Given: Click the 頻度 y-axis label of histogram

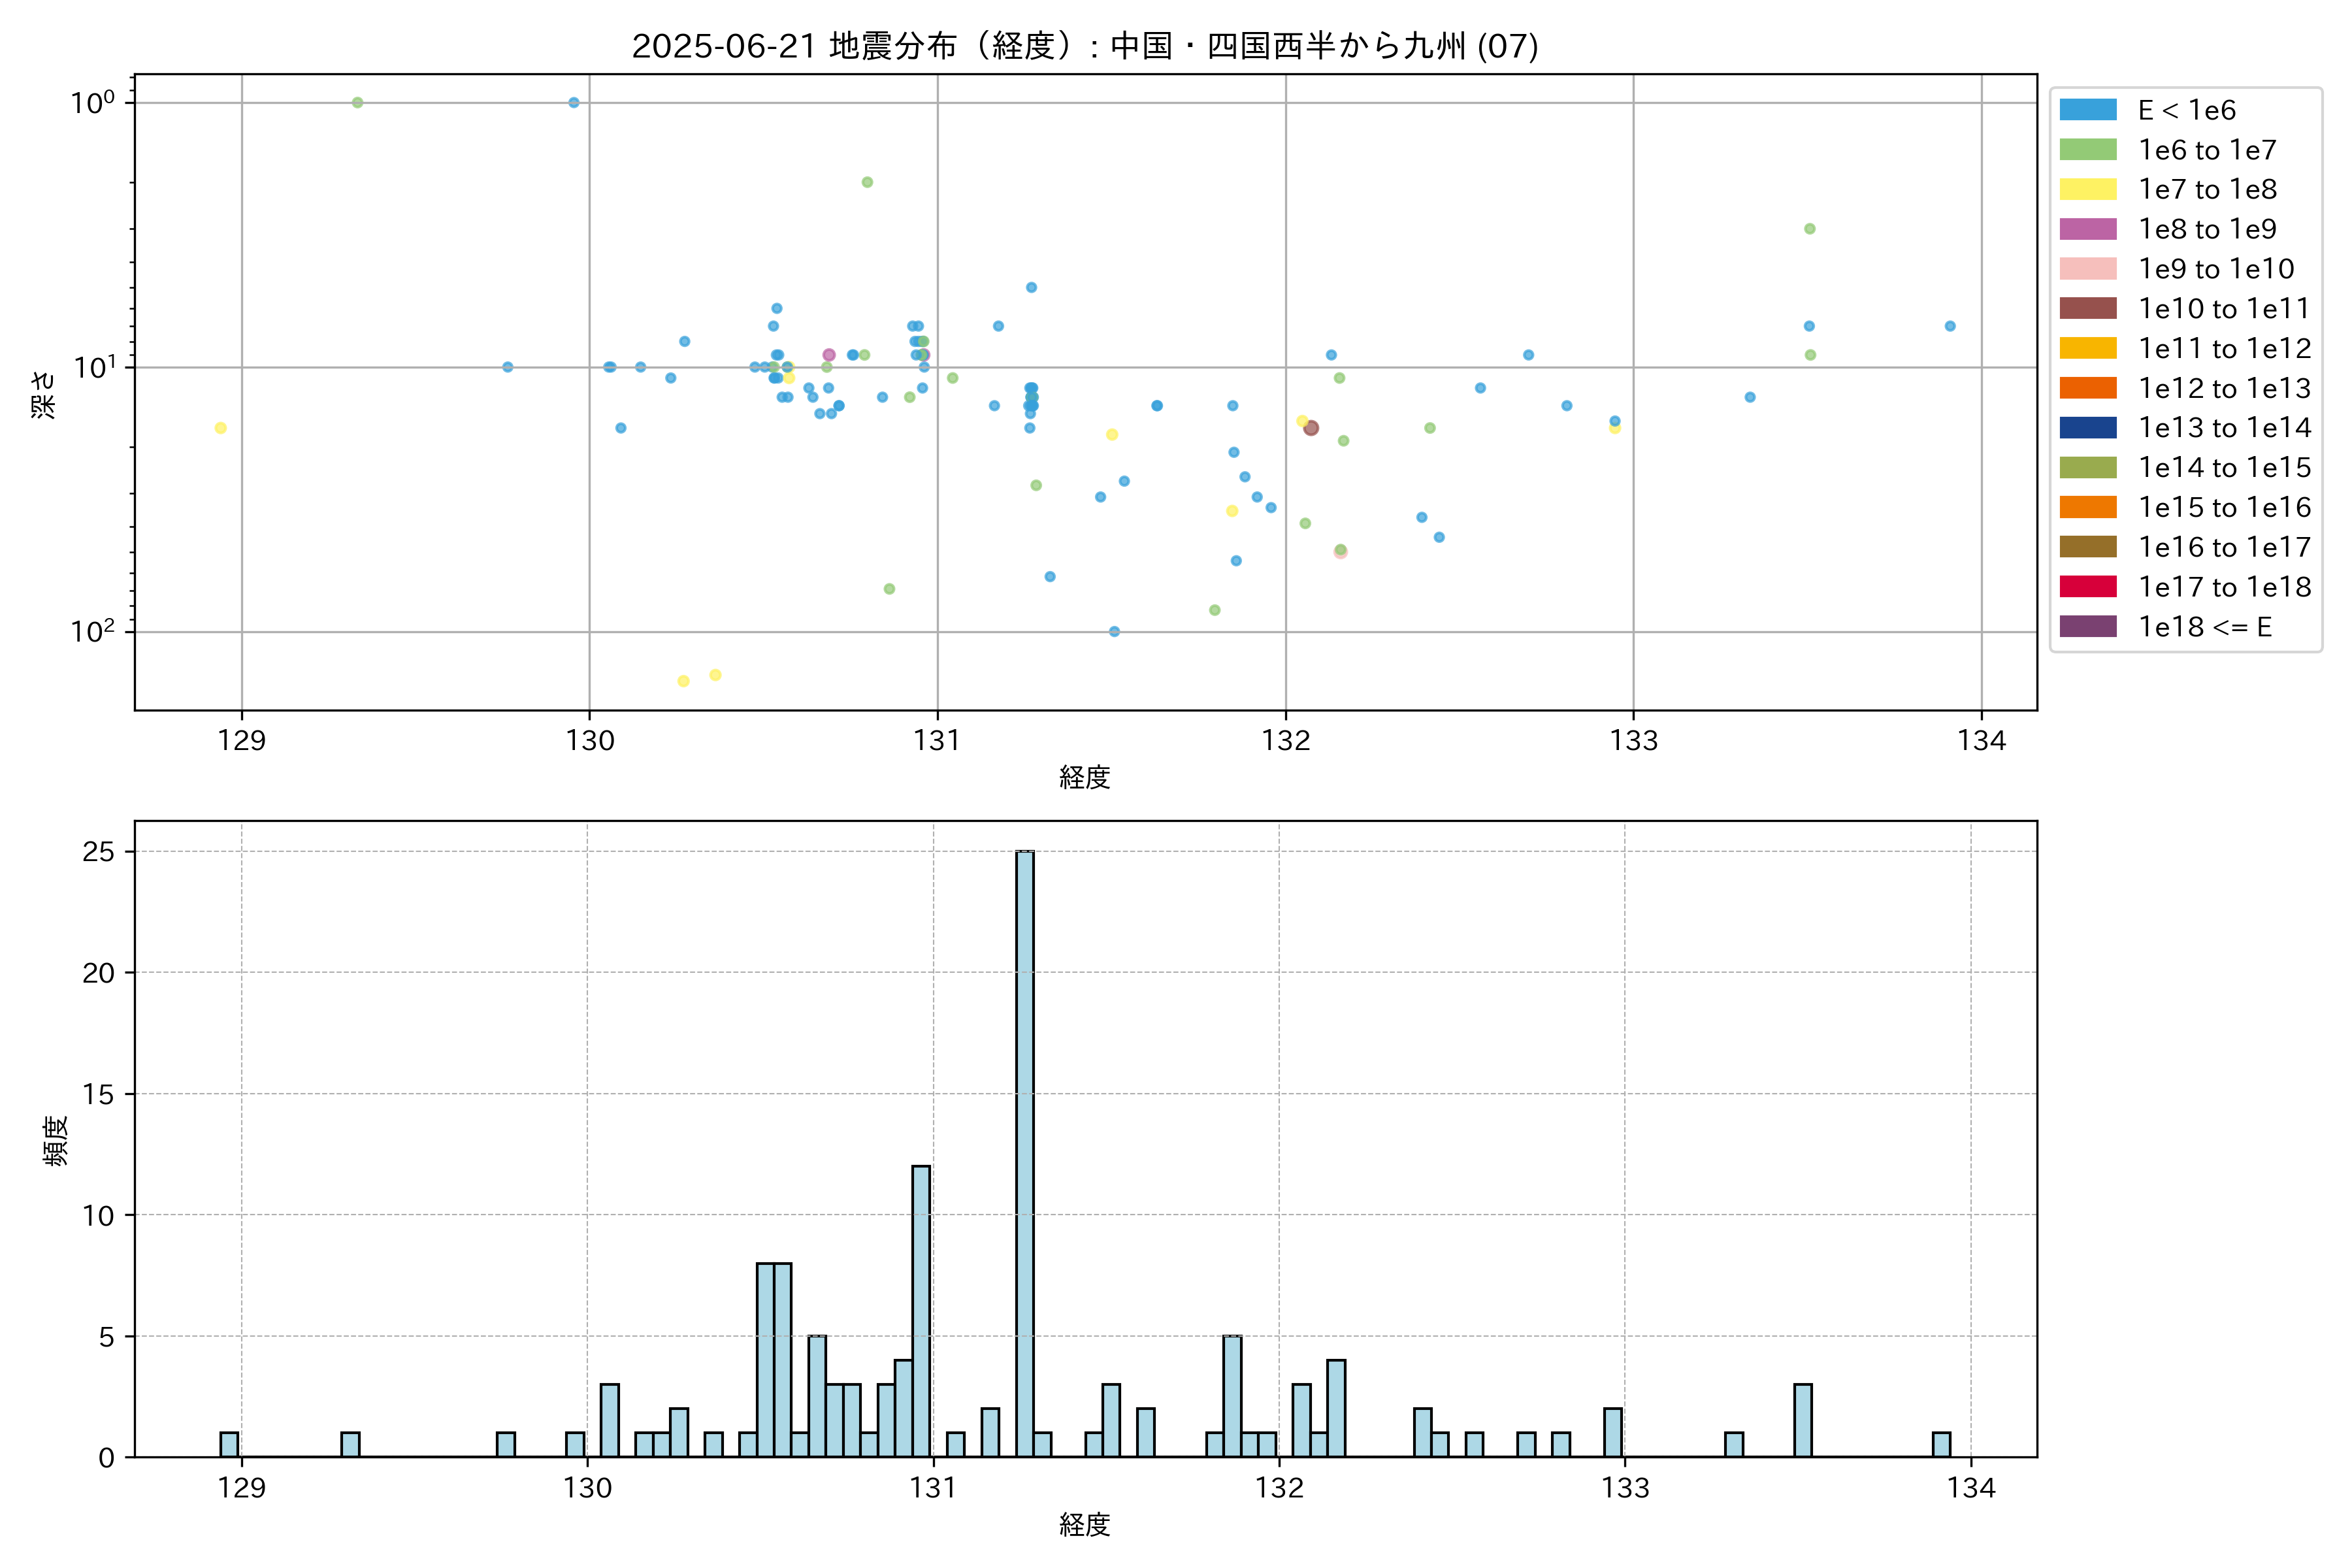Looking at the screenshot, I should coord(56,1140).
